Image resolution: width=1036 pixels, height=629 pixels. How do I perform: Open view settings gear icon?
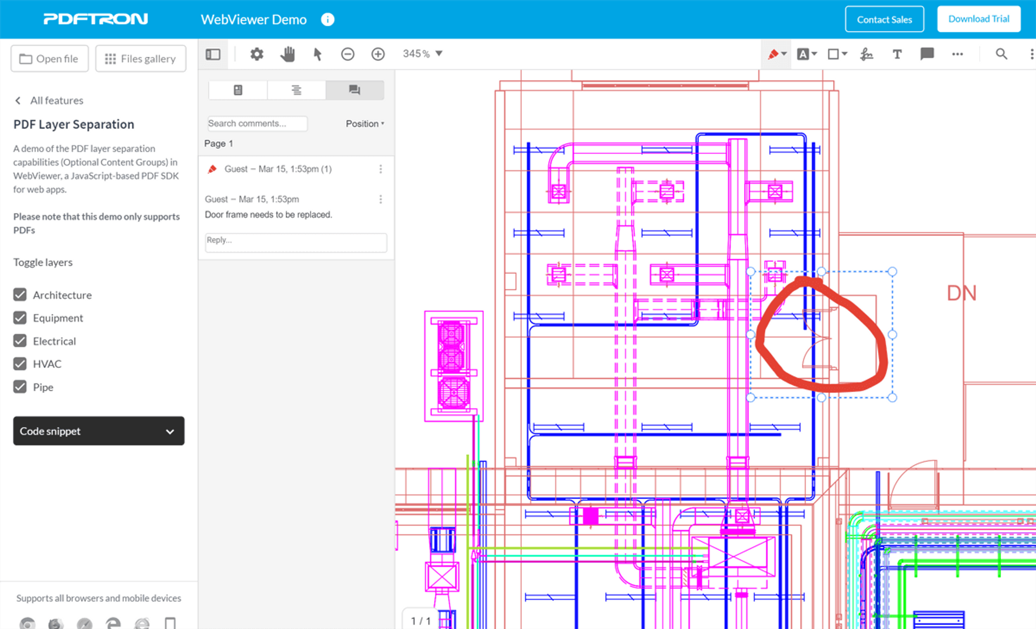257,54
